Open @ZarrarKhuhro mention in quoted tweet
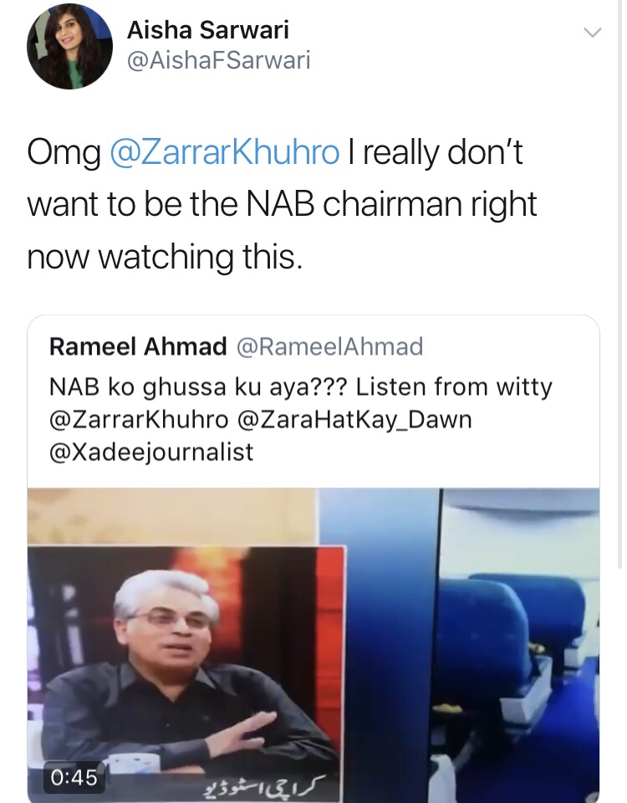The width and height of the screenshot is (627, 803). click(x=140, y=420)
